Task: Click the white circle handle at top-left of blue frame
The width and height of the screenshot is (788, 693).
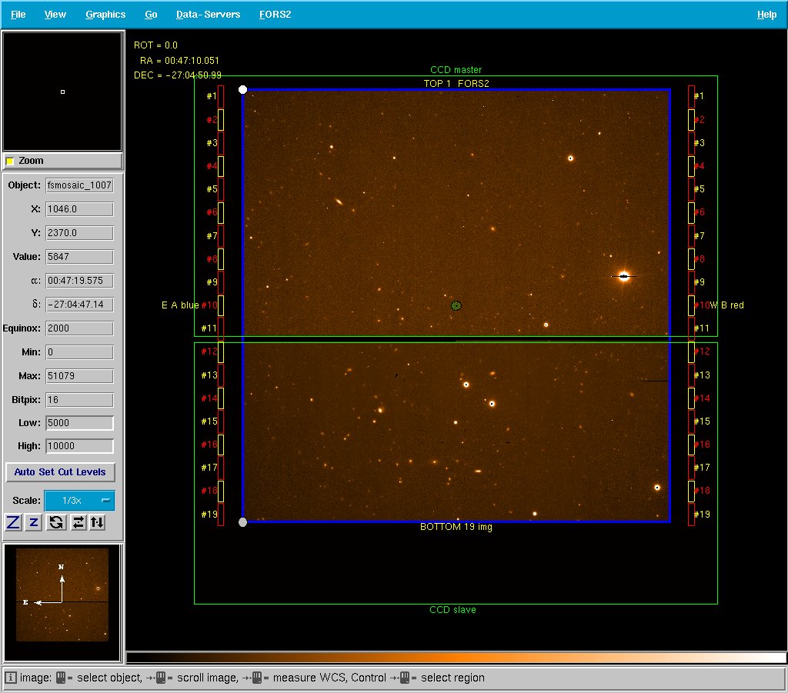Action: [243, 90]
